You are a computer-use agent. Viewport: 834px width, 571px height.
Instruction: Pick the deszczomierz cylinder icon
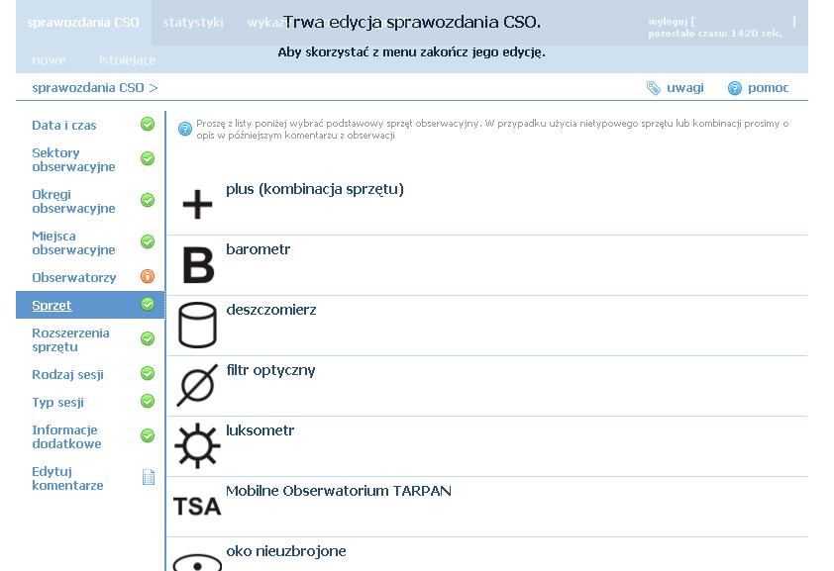(197, 325)
